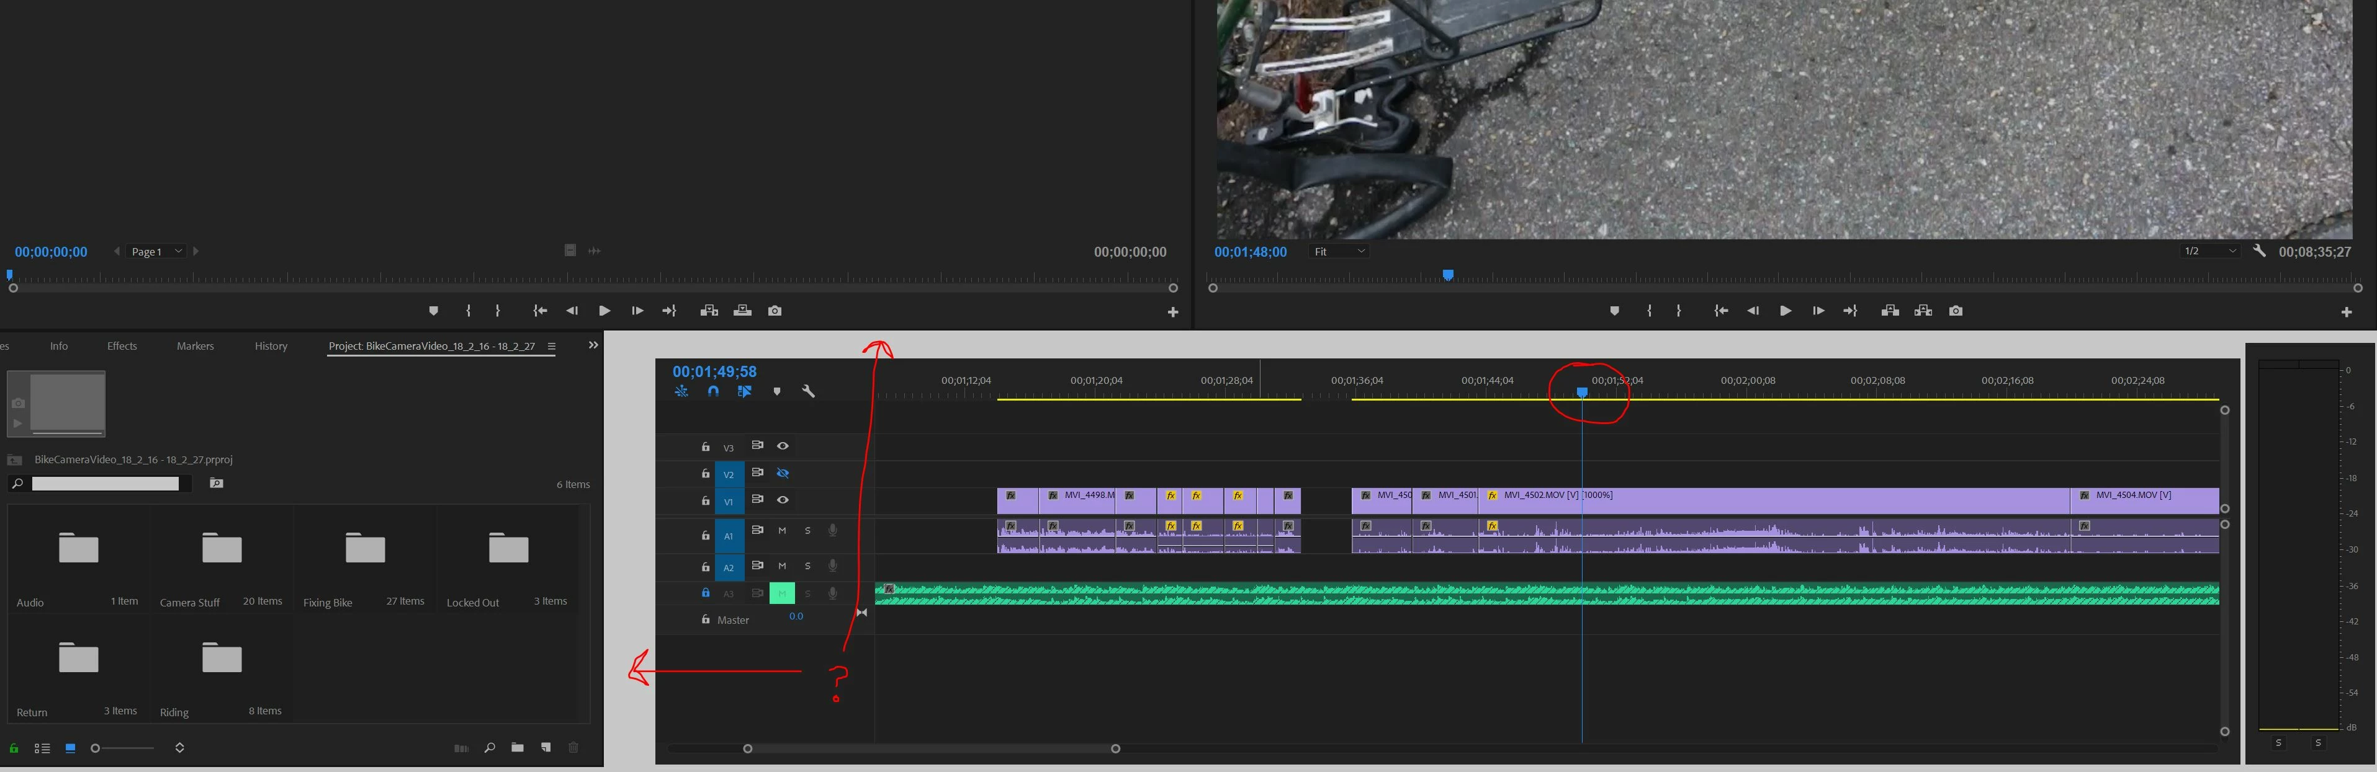This screenshot has width=2377, height=772.
Task: Click the New Item icon in Project panel
Action: point(546,748)
